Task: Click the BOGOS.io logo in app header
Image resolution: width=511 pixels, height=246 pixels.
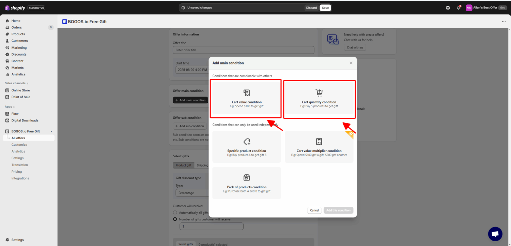Action: (65, 21)
